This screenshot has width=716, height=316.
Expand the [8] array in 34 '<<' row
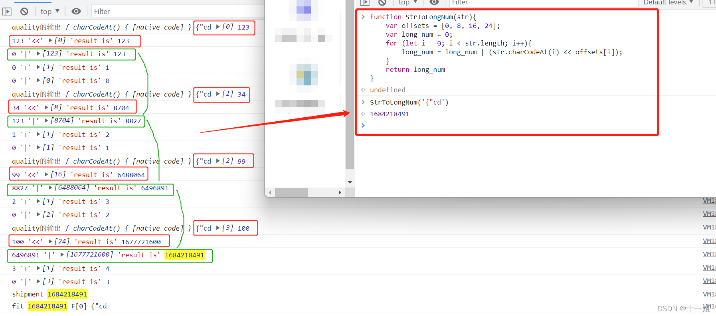pos(46,107)
